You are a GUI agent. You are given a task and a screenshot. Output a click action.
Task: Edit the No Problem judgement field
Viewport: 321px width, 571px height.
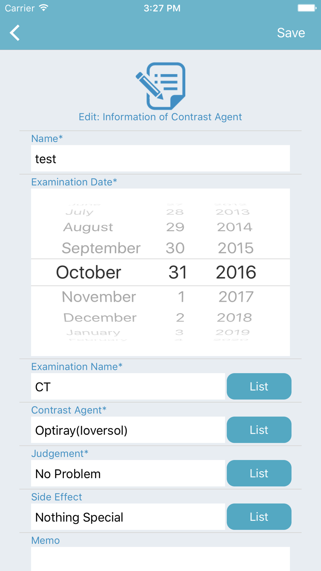128,473
